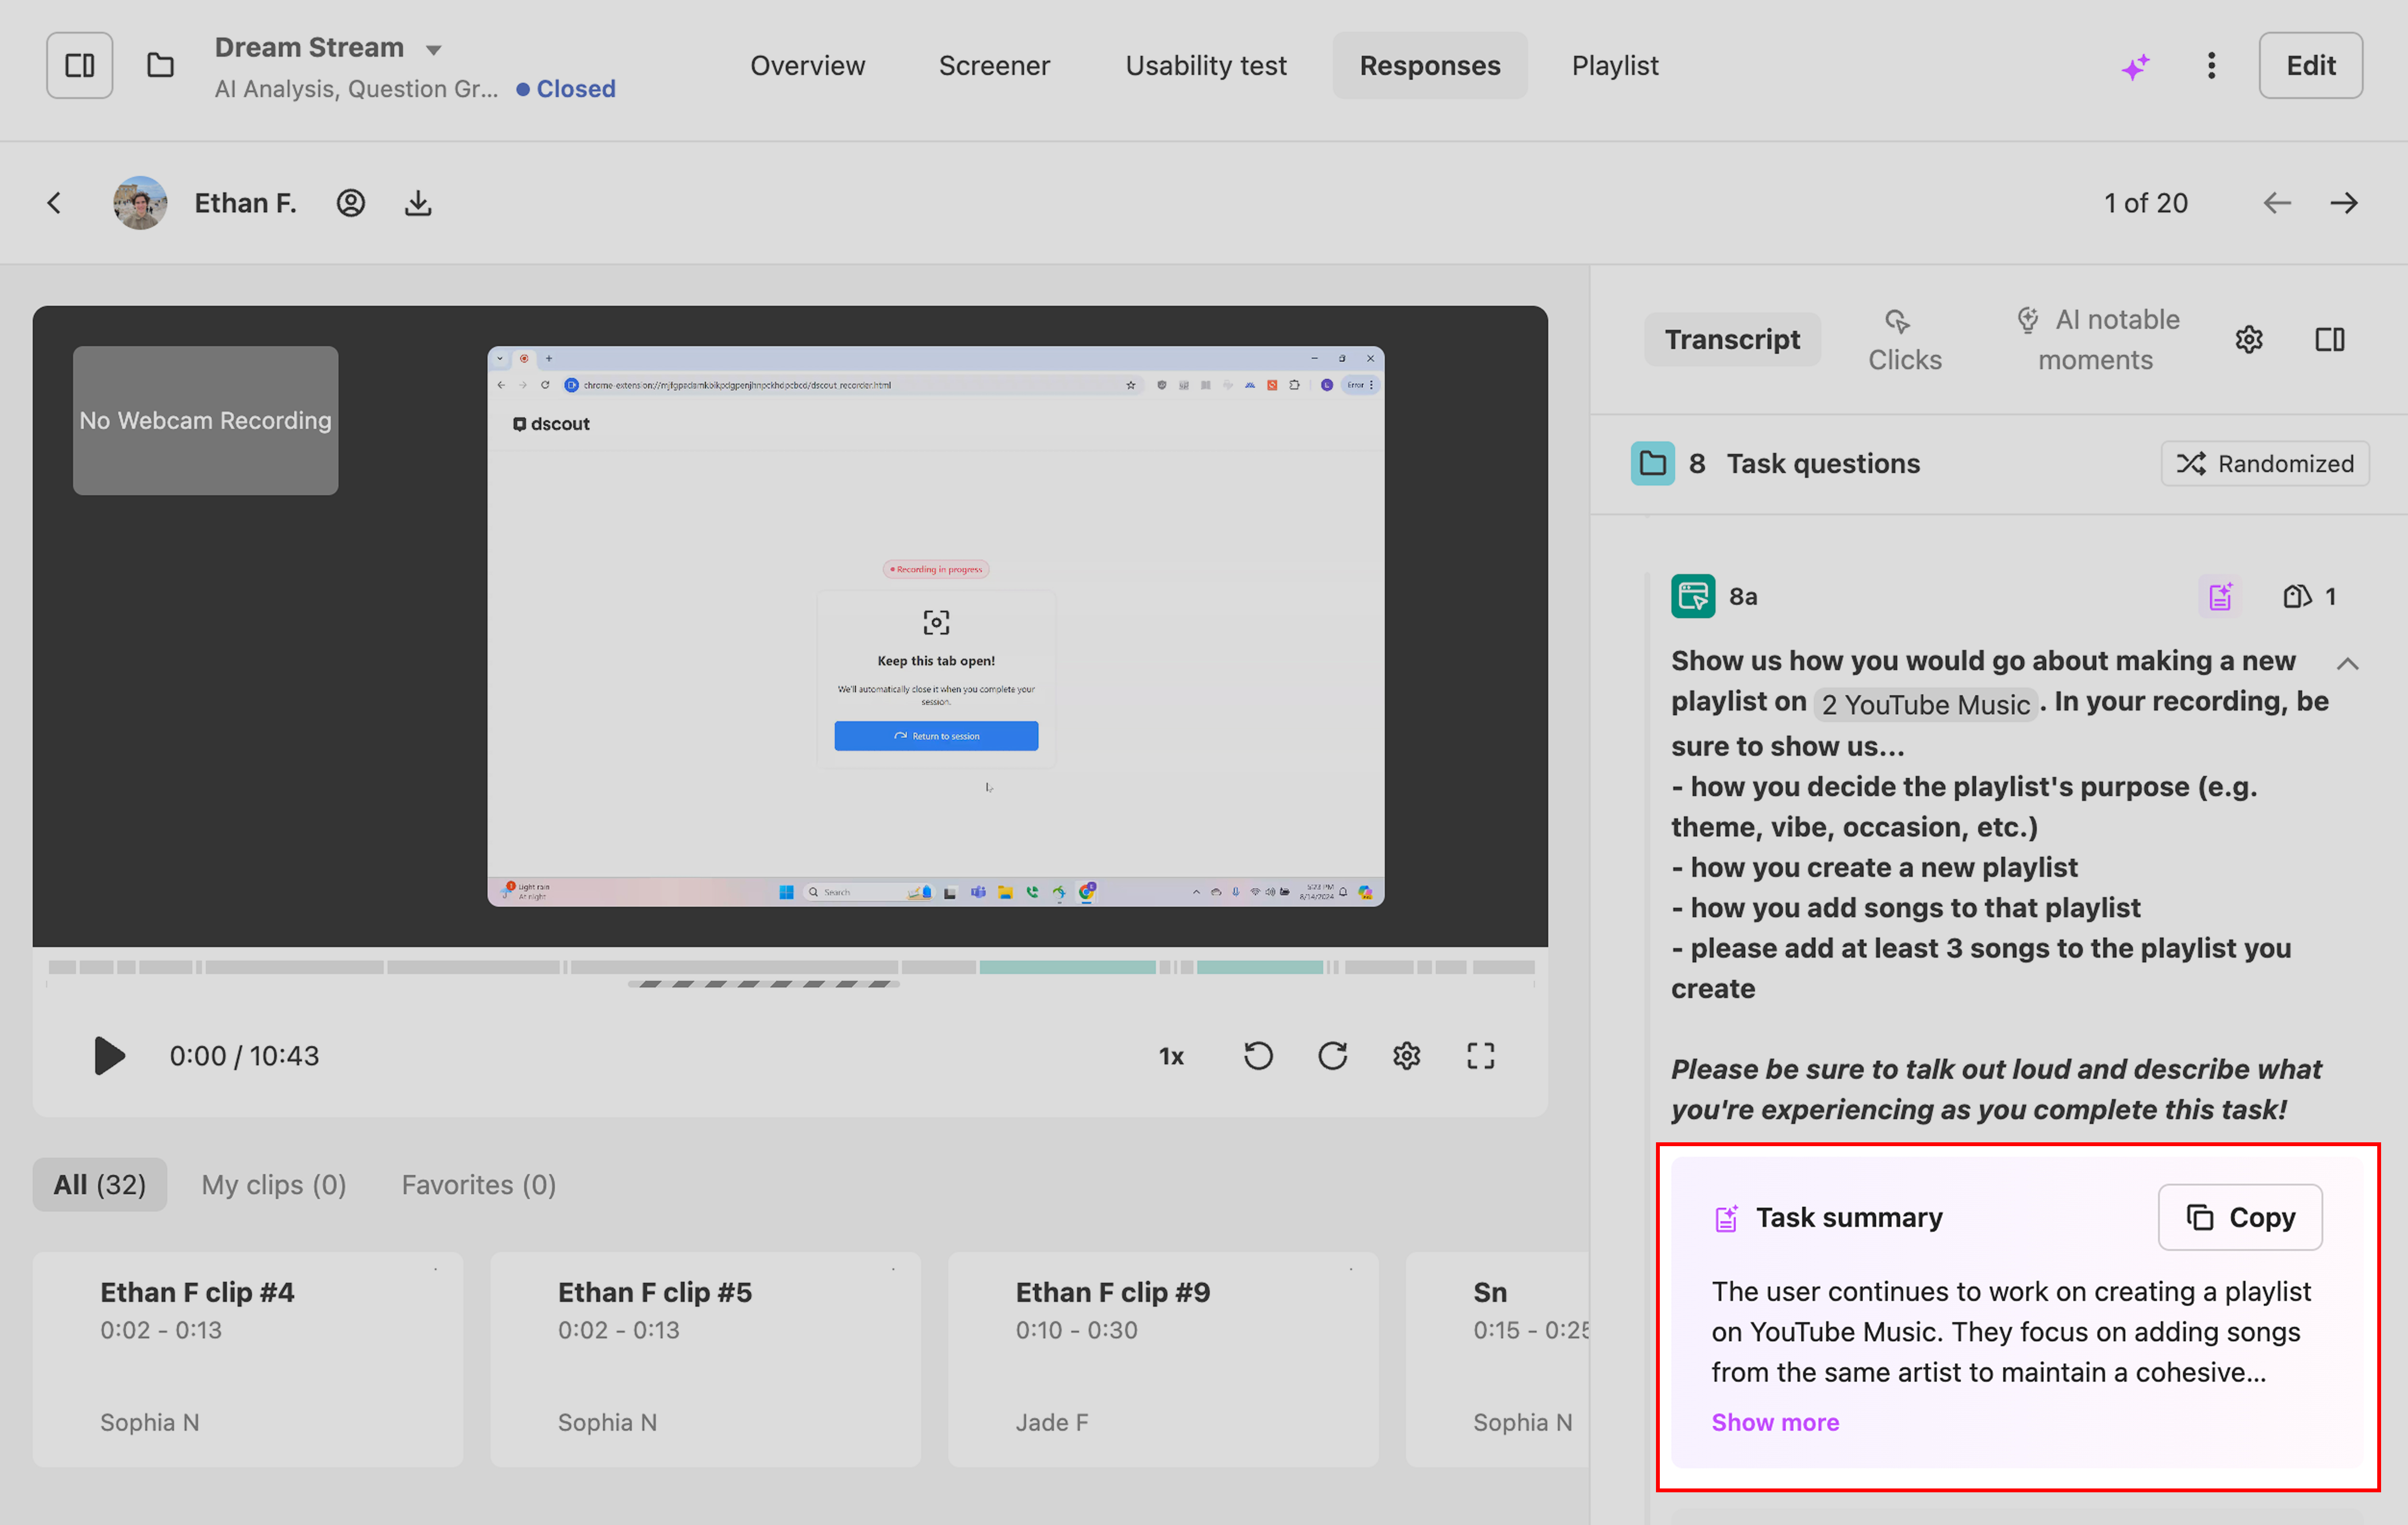Skip forward with the forward-rotate icon
This screenshot has width=2408, height=1525.
pos(1332,1056)
